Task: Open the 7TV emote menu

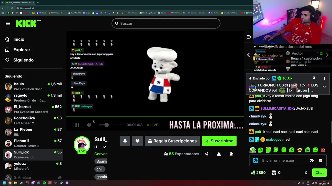Action: click(312, 160)
